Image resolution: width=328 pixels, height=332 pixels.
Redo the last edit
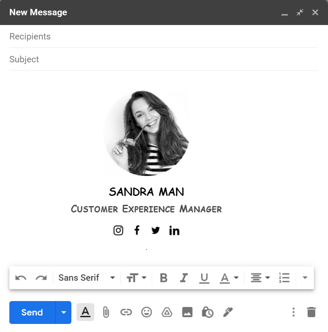pos(41,278)
